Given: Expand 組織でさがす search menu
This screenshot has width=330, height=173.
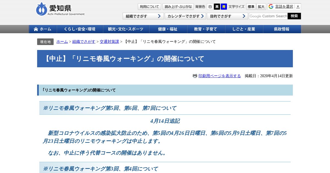Looking at the screenshot, I should 143,16.
